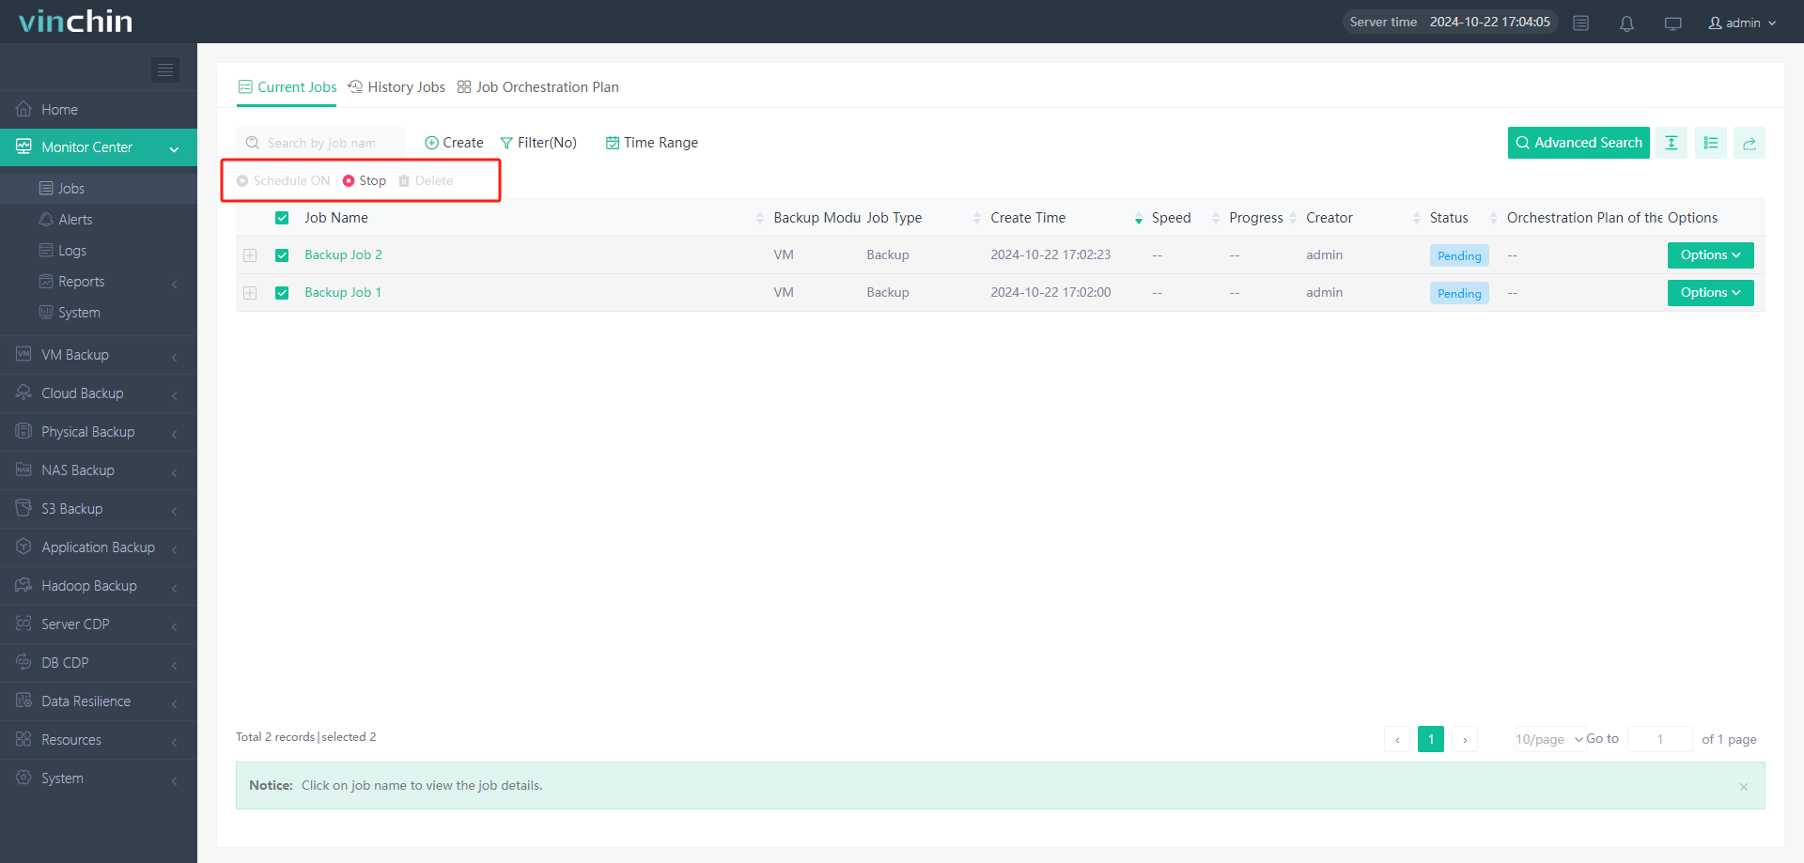Click the collapse rows toolbar icon
1804x863 pixels.
(1671, 143)
